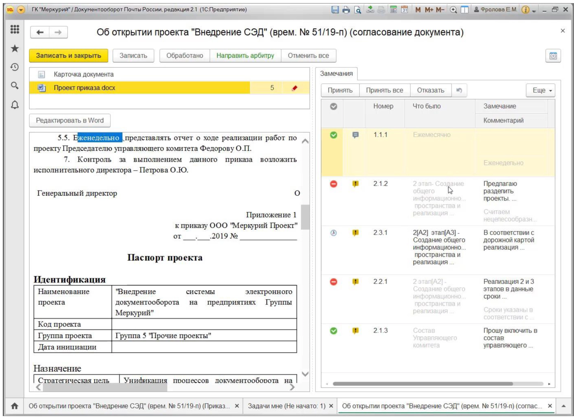
Task: Open the calendar tool
Action: [x=404, y=9]
